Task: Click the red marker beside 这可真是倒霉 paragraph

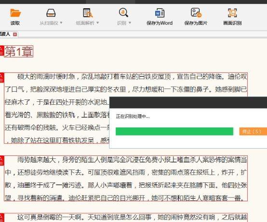Action: pyautogui.click(x=2, y=218)
